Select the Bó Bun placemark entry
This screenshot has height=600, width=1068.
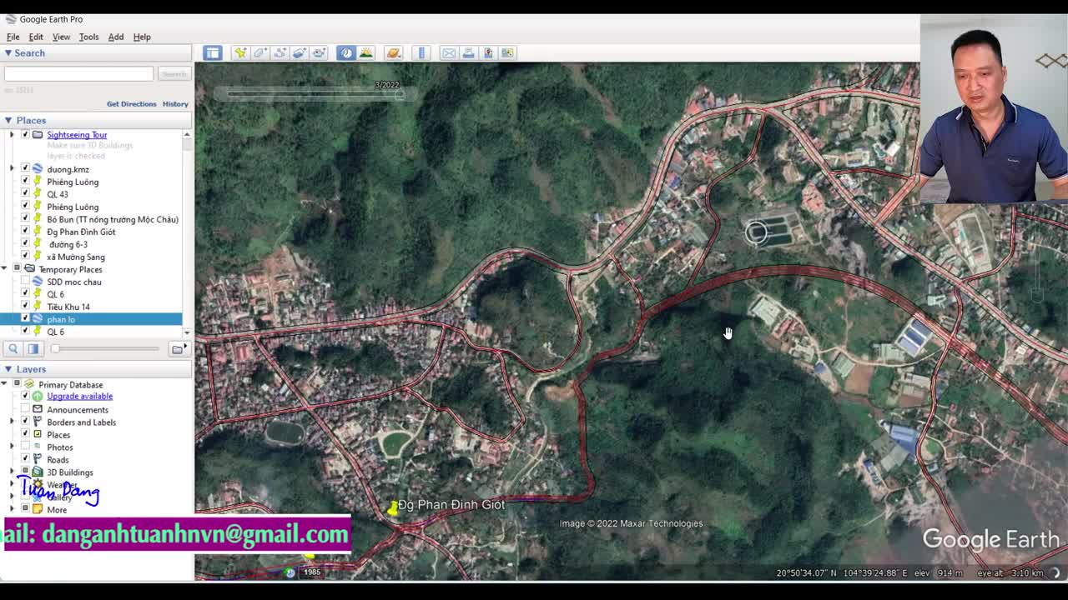point(113,219)
